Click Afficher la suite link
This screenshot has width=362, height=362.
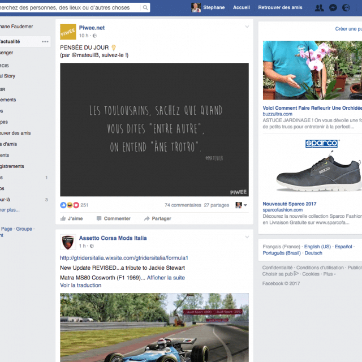166,278
